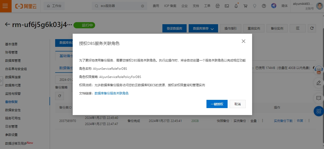Screen dimensions: 324x149
Task: Click the refresh icon at top right
Action: [x=312, y=28]
